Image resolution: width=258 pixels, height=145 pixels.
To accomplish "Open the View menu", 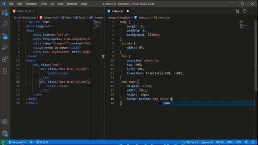I will [x=44, y=4].
